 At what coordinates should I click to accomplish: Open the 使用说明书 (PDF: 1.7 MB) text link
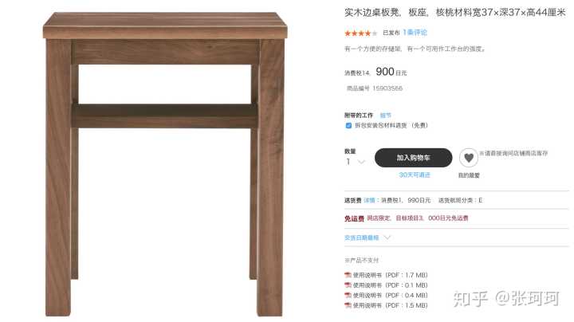[390, 275]
